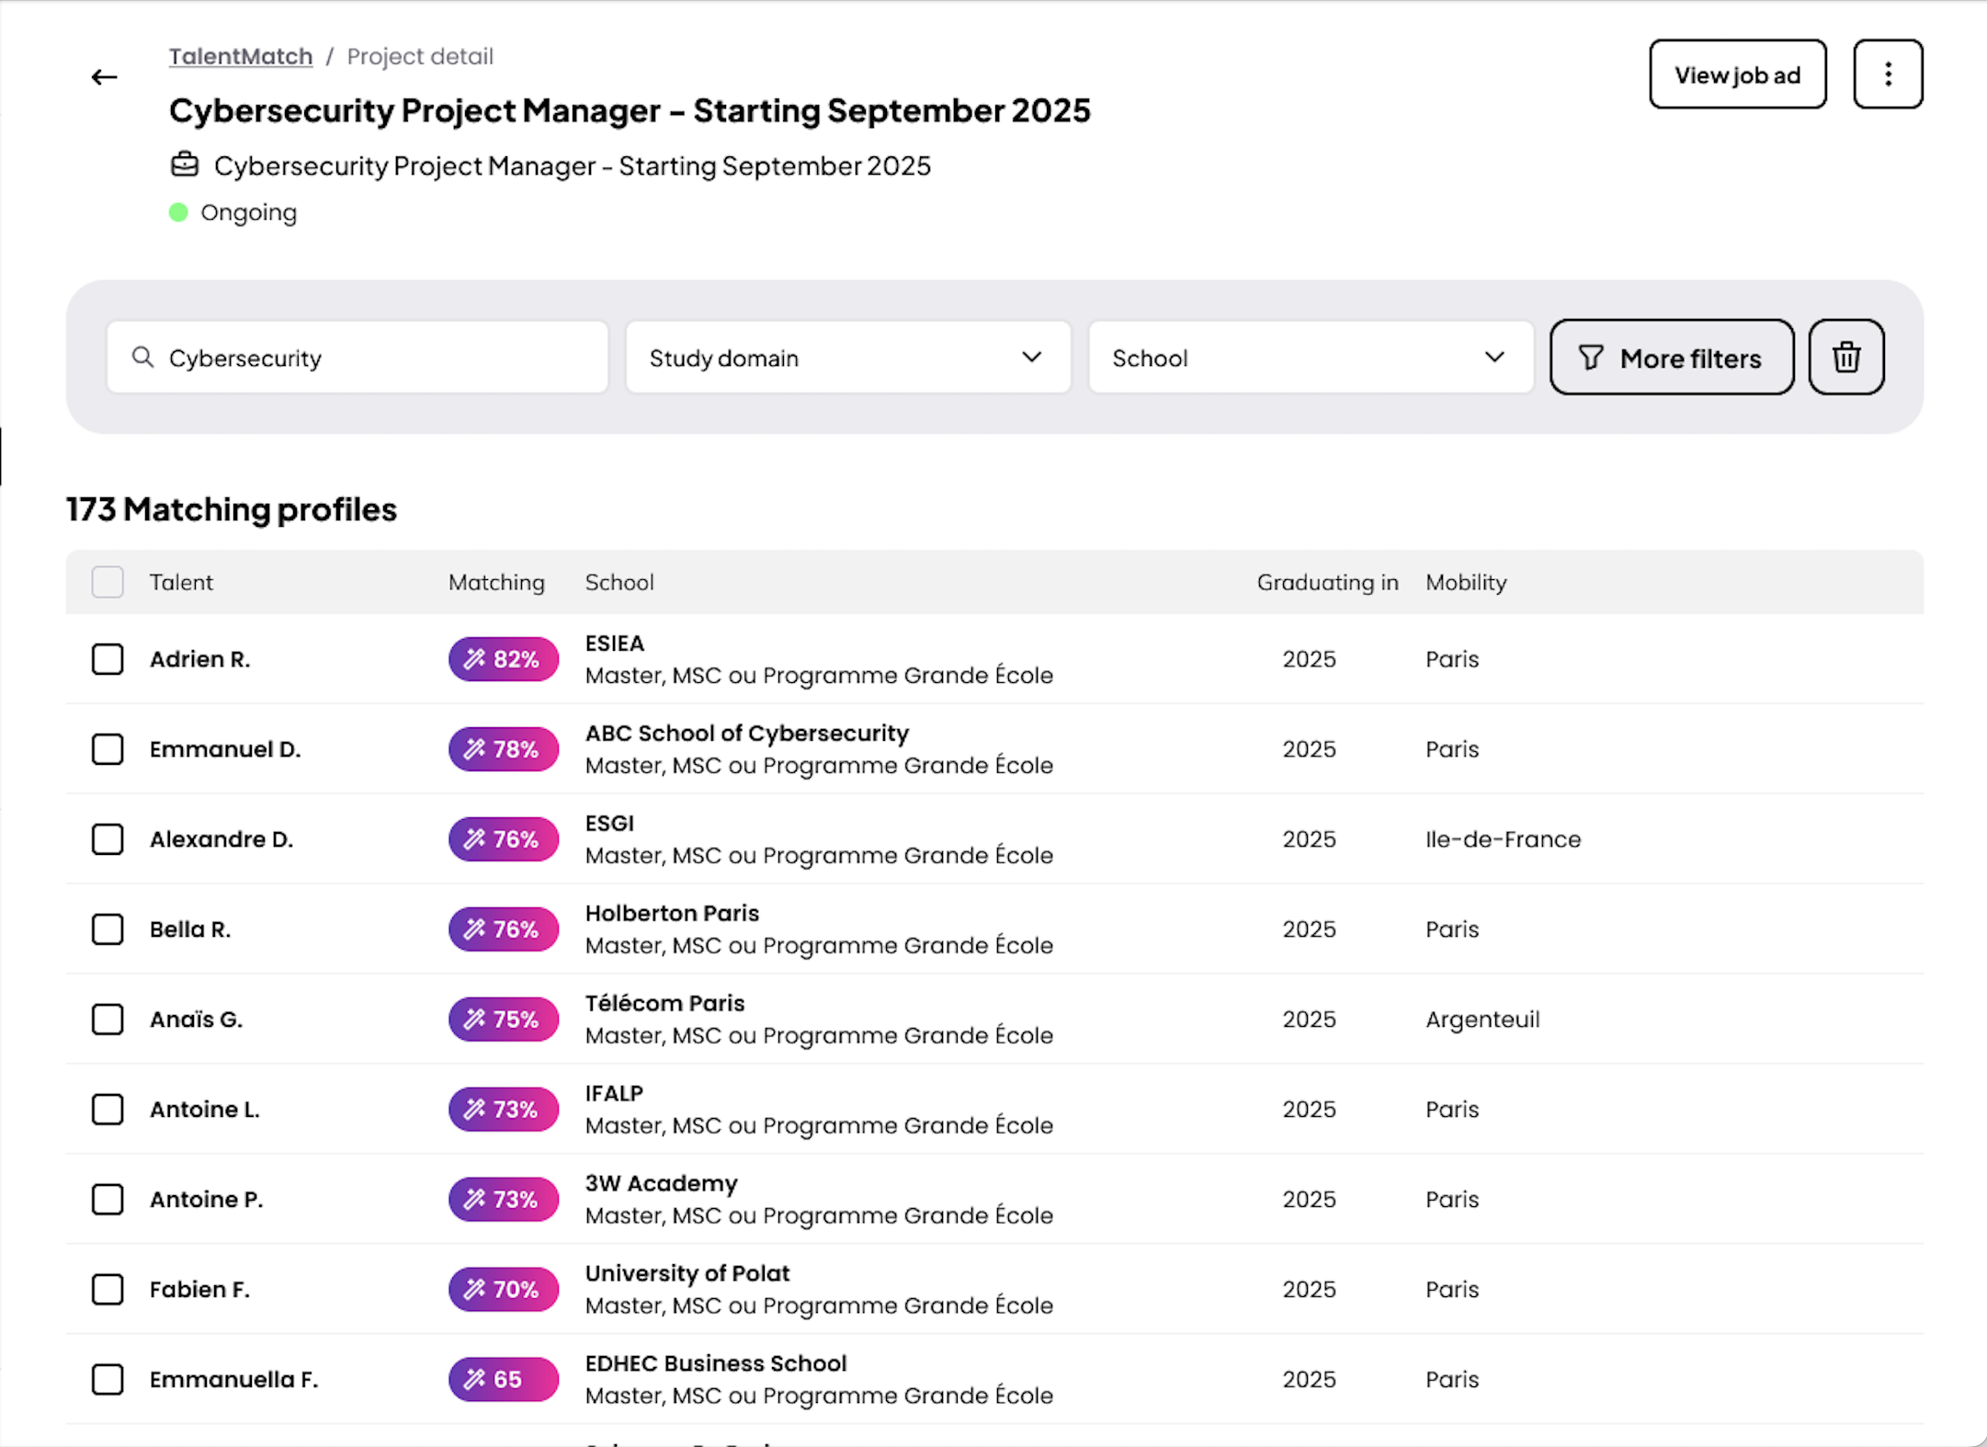Select Anaïs G. with her checkbox
Screen dimensions: 1987x1447
pos(108,1019)
